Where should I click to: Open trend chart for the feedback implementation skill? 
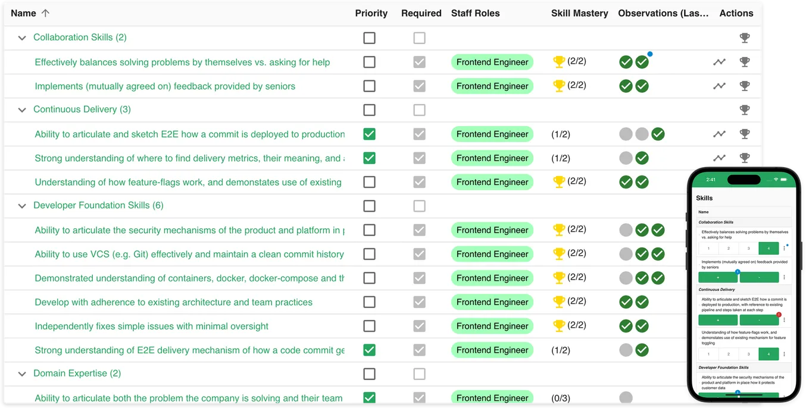[719, 86]
